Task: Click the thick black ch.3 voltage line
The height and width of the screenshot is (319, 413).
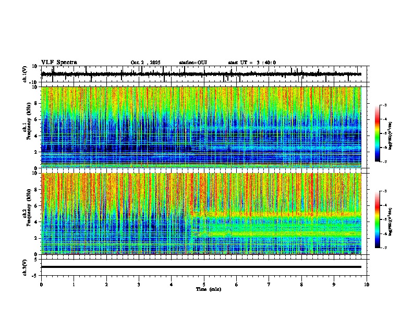Action: tap(201, 267)
